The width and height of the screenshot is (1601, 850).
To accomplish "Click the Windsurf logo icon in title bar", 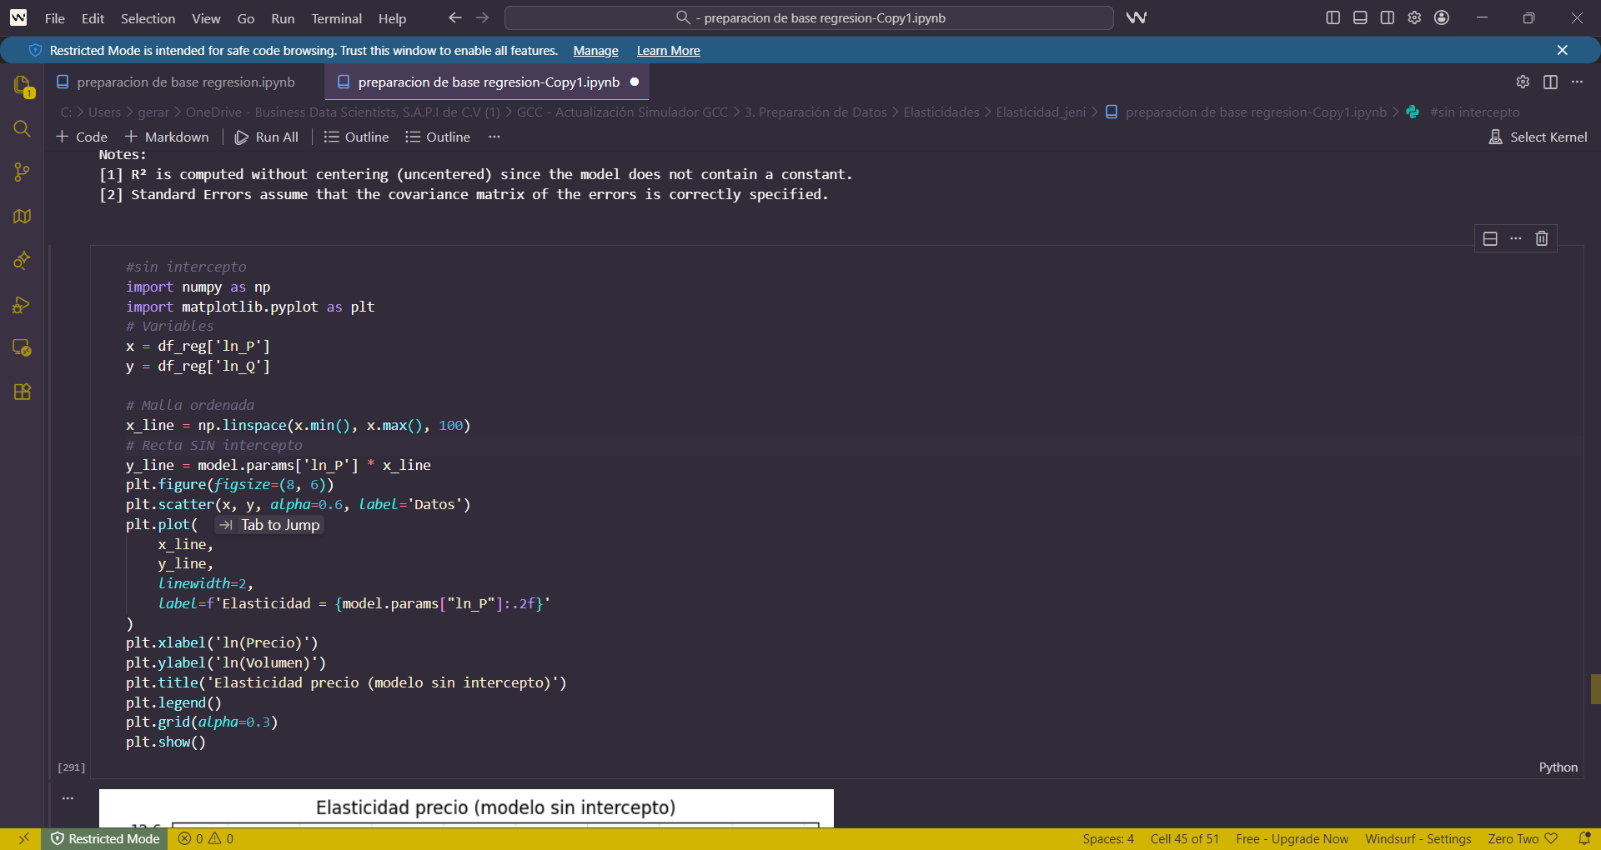I will 1136,17.
